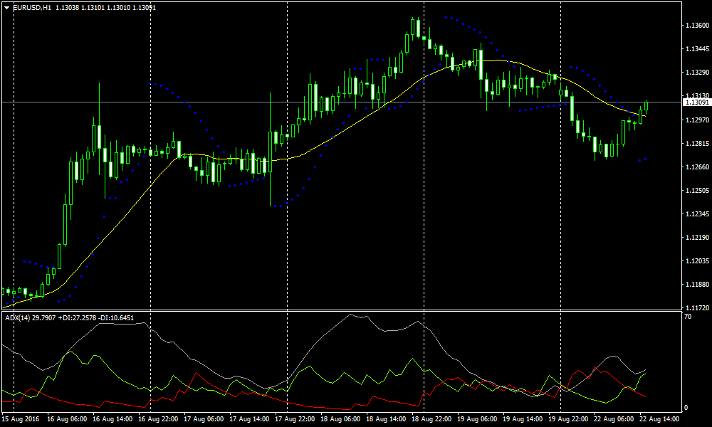Click the 1.12970 price axis label

click(x=697, y=120)
